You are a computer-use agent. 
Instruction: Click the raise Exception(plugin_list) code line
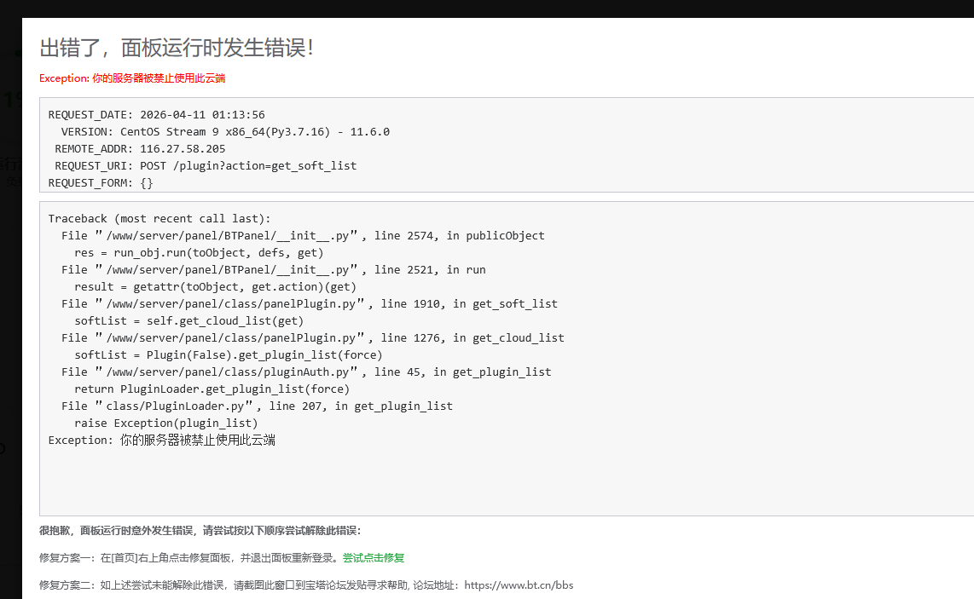click(165, 423)
